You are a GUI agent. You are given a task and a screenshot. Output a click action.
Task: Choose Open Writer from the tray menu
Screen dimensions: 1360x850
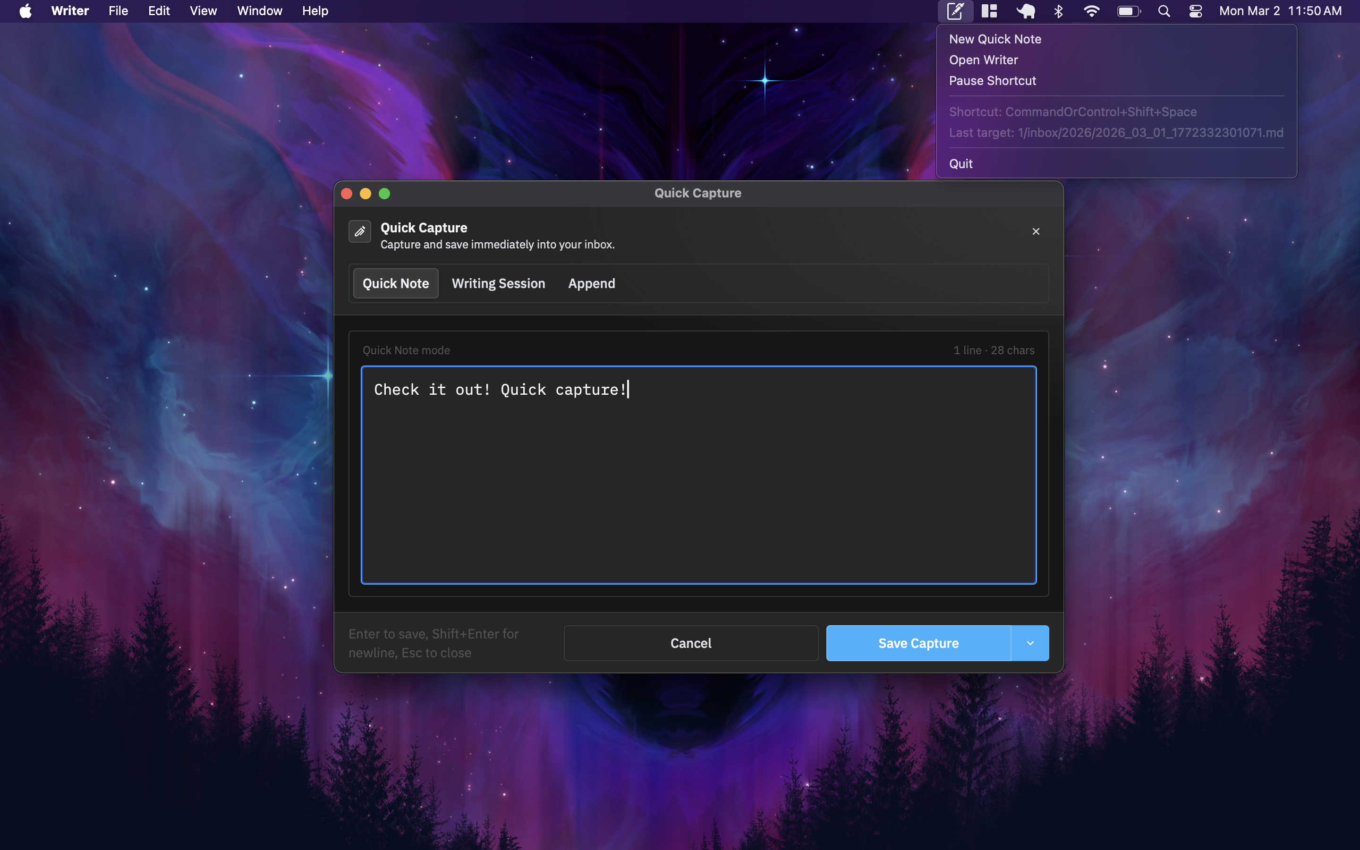(x=983, y=59)
